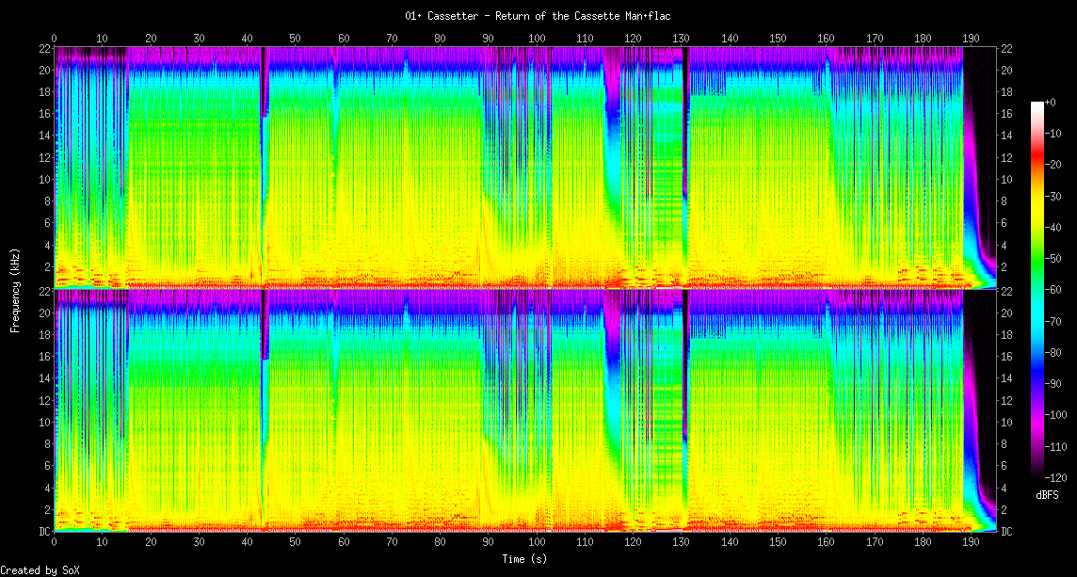This screenshot has width=1077, height=577.
Task: Pick the -100 magenta level on the color bar
Action: click(x=1037, y=415)
